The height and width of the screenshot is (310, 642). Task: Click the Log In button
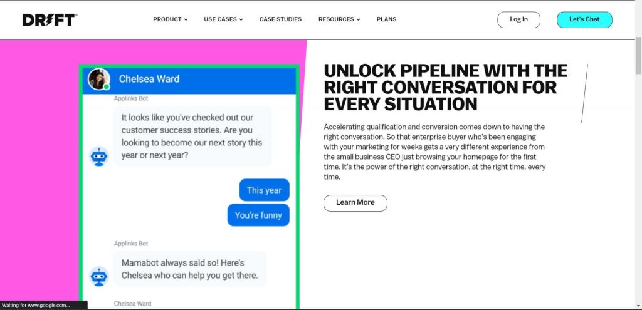click(x=518, y=19)
